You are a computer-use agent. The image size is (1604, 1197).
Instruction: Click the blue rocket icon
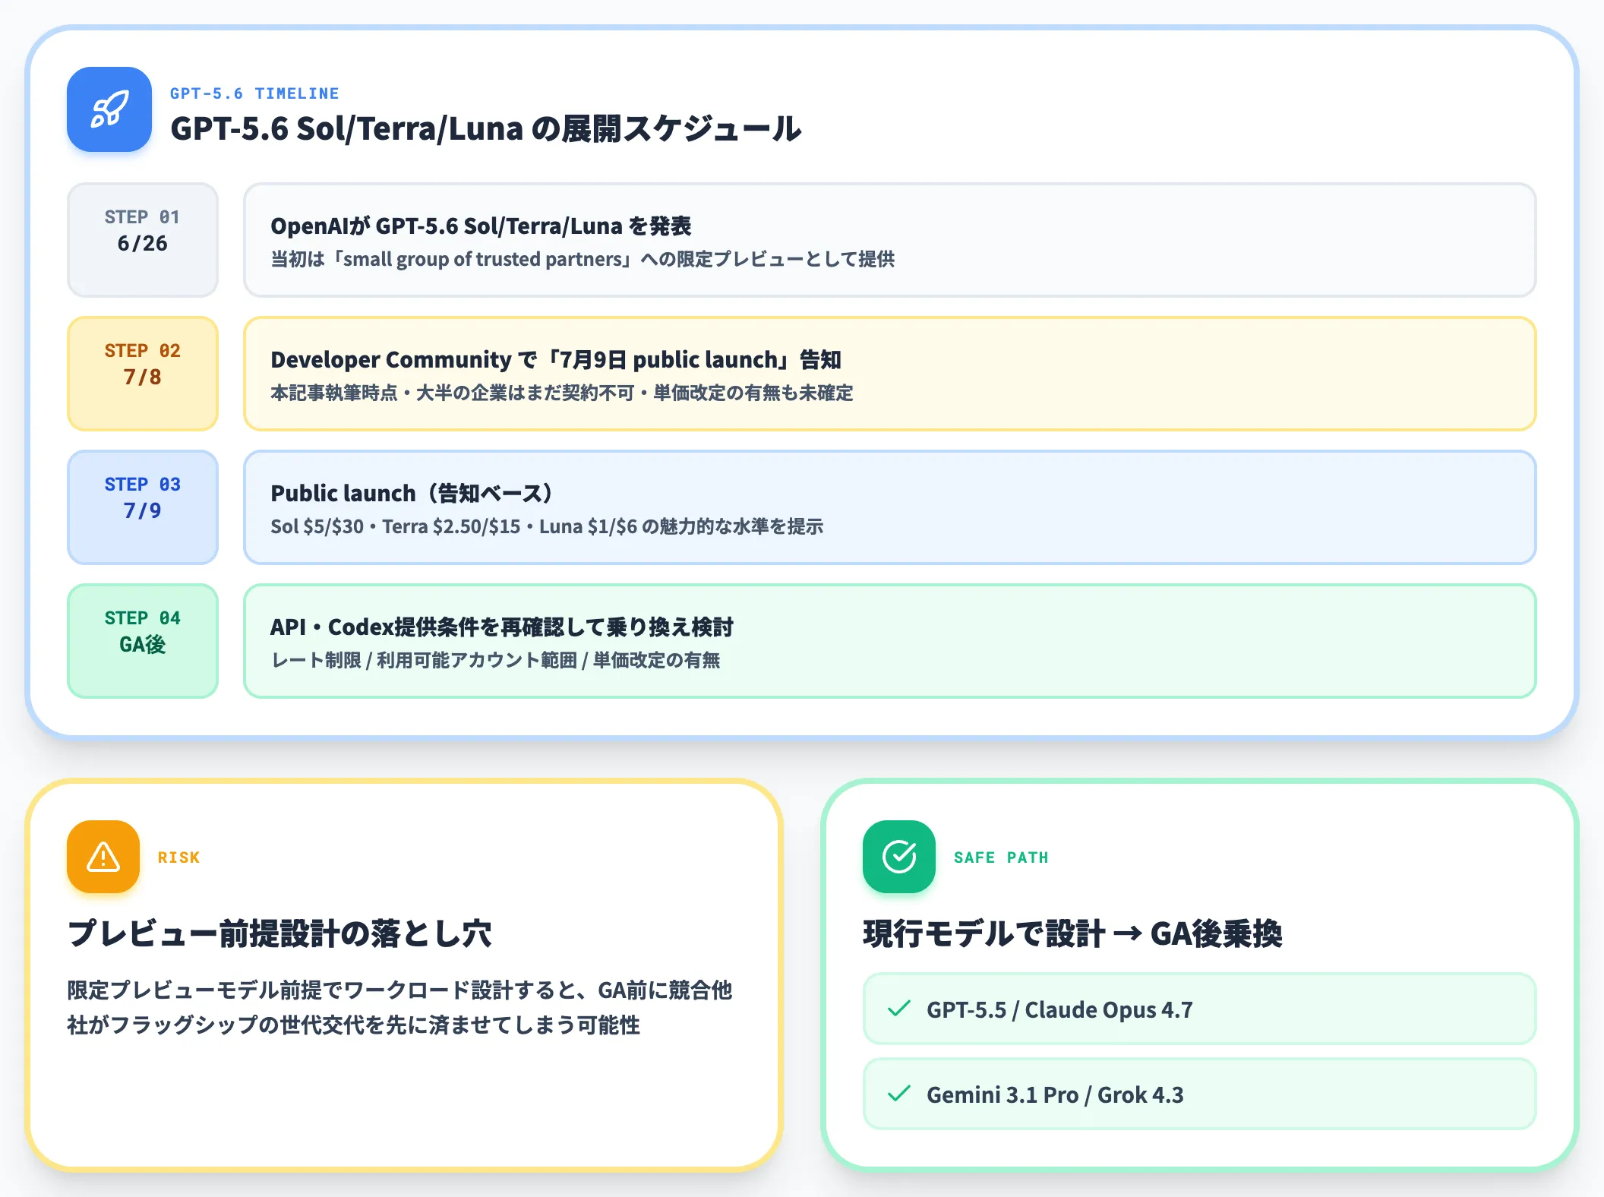109,109
